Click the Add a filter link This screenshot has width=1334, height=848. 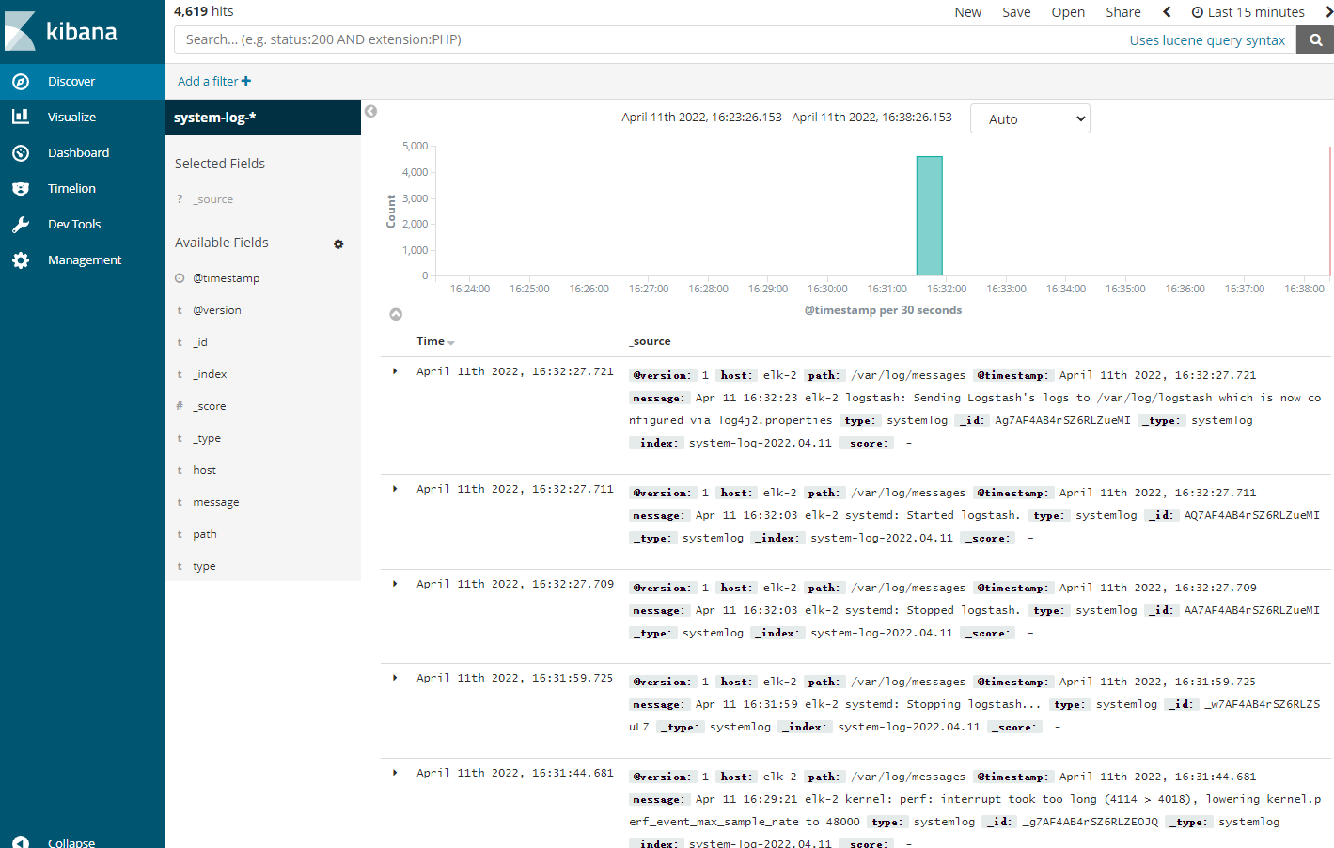(x=214, y=81)
